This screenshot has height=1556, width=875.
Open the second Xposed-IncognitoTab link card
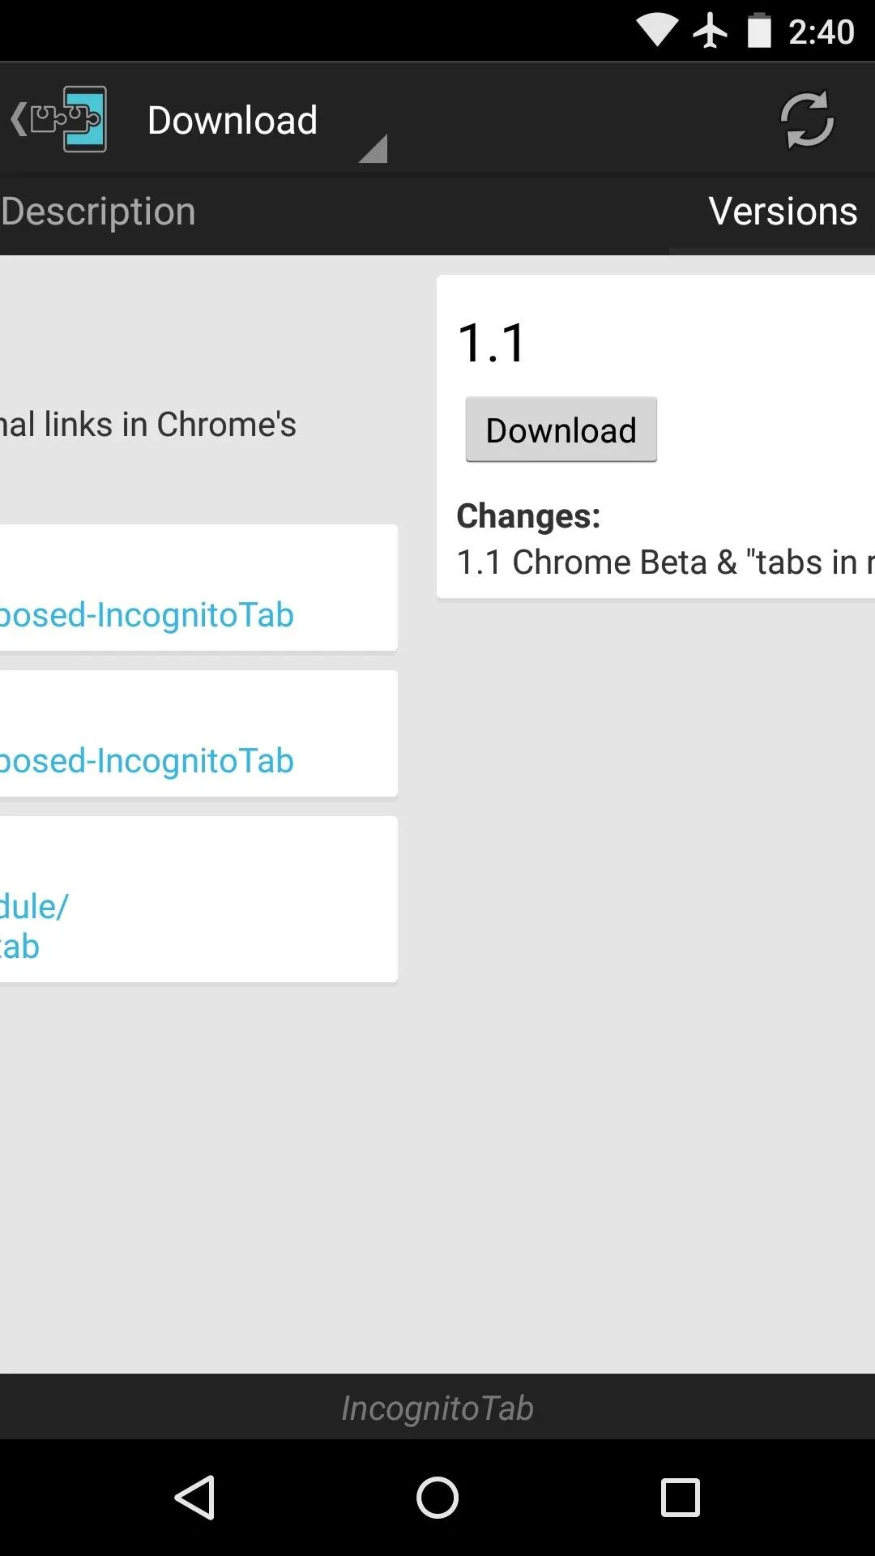[x=198, y=733]
